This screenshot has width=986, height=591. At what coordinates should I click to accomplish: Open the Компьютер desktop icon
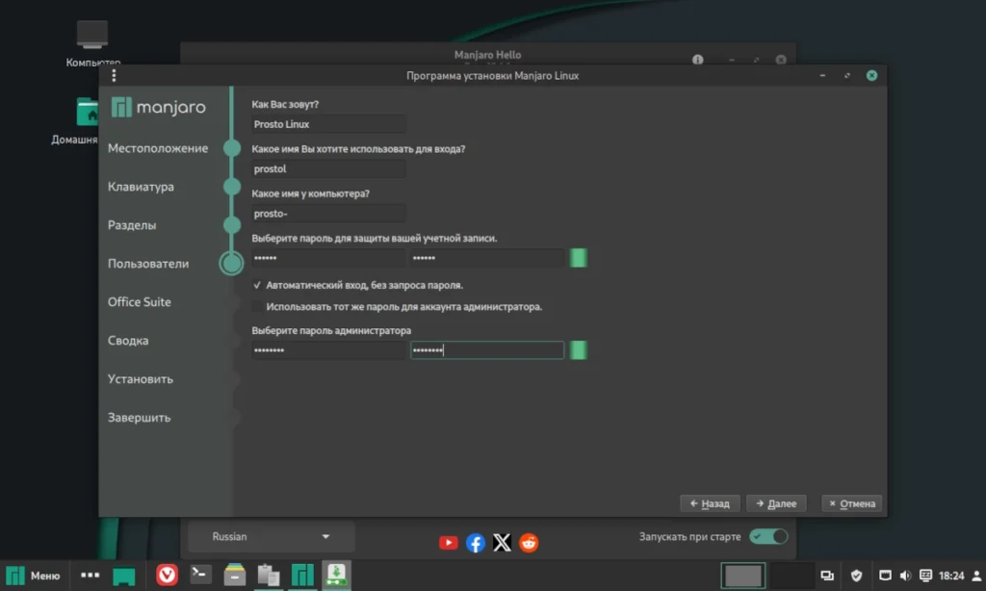92,42
